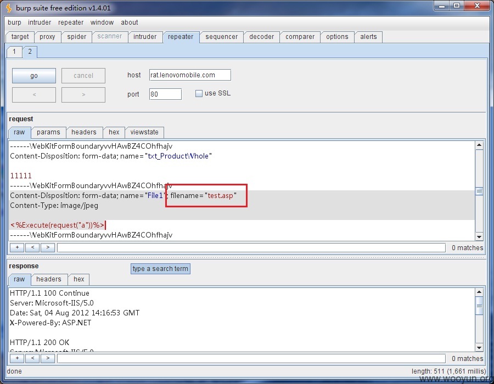Image resolution: width=494 pixels, height=384 pixels.
Task: Click the request scrollbar thumb
Action: coord(479,191)
